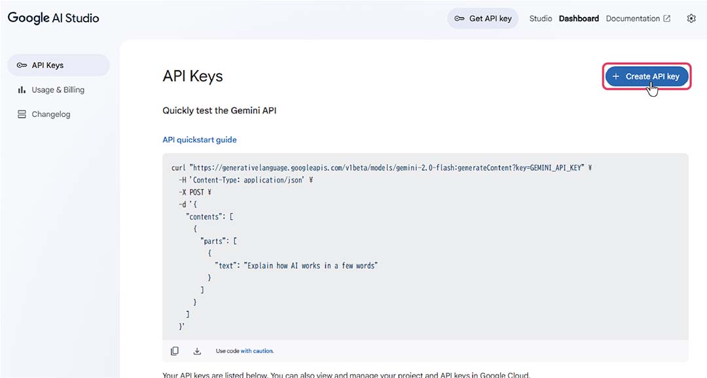Switch to the Studio tab

[x=540, y=18]
